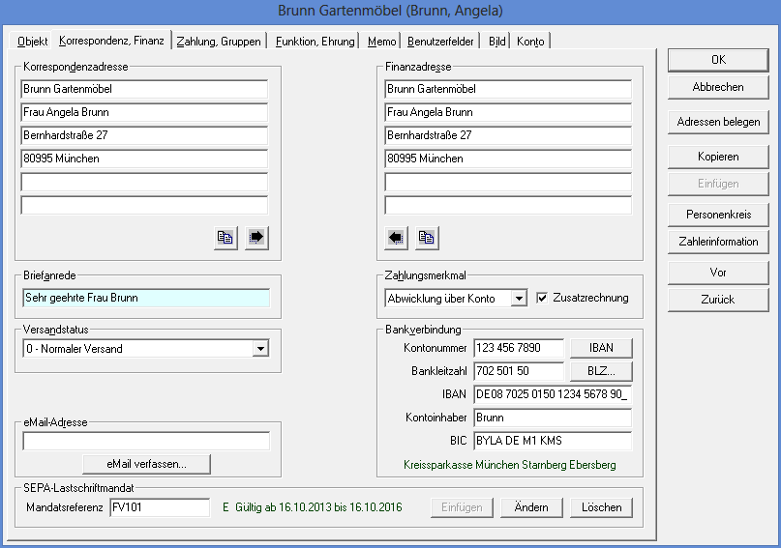The height and width of the screenshot is (548, 781).
Task: Click copy icon under Finanzadresse
Action: coord(427,238)
